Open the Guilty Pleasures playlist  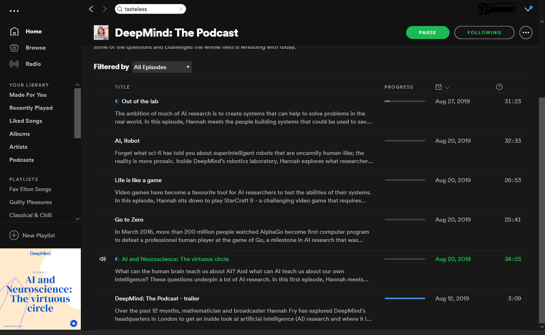30,202
